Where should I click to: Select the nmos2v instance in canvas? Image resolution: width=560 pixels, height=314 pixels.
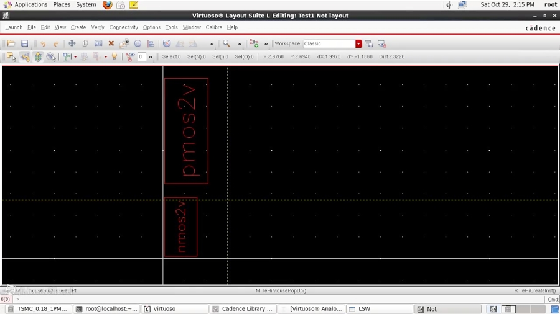(180, 227)
